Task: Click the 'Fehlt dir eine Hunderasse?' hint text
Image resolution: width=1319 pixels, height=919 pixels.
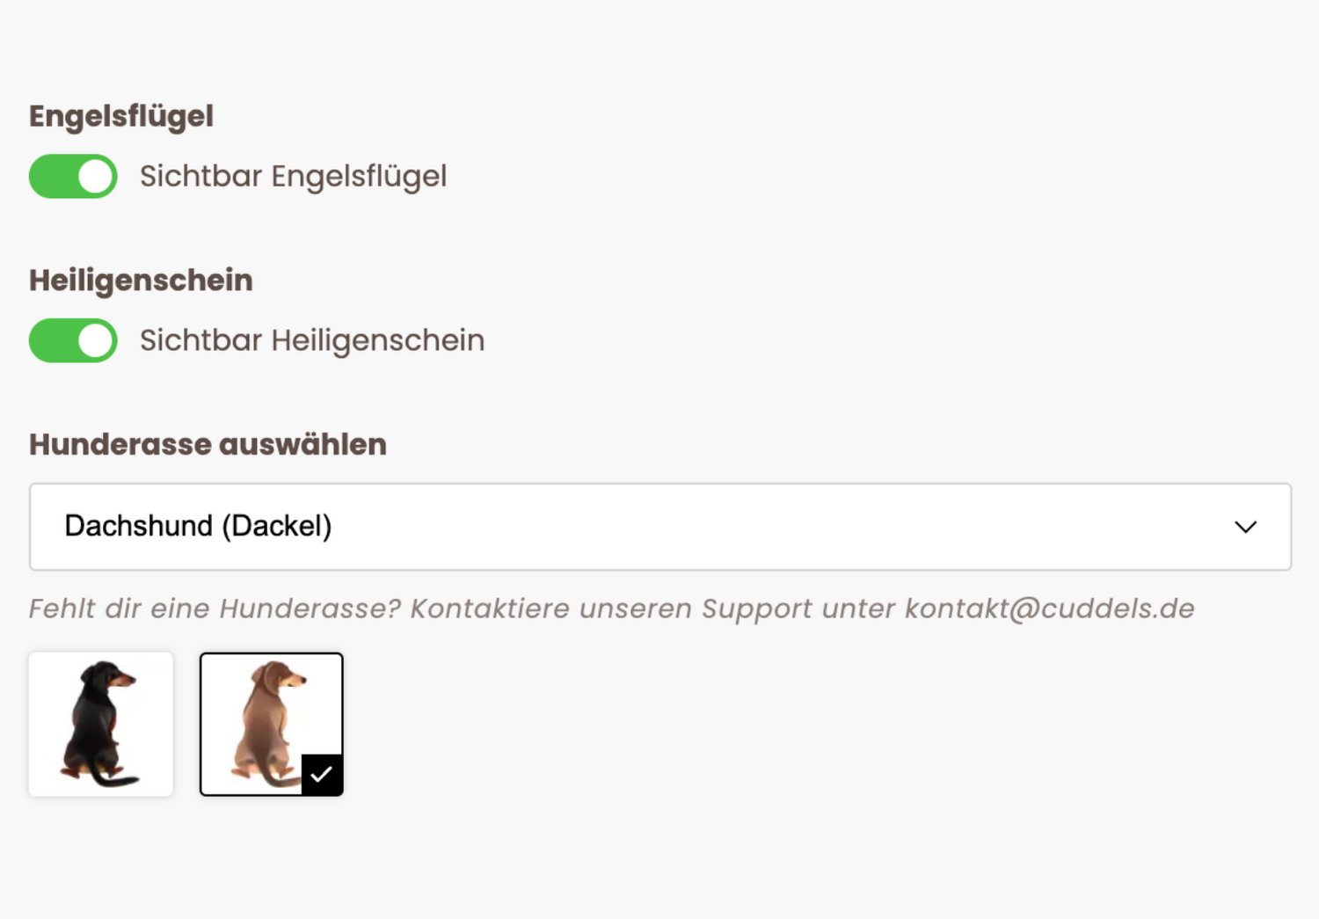Action: [x=215, y=609]
